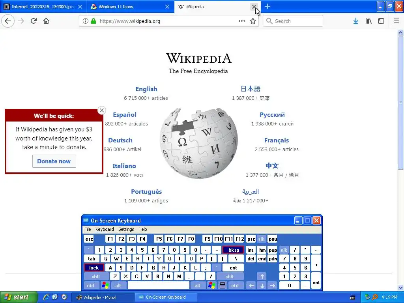Click the magnifier tray icon
Viewport: 404px width, 303px height.
coord(375,297)
